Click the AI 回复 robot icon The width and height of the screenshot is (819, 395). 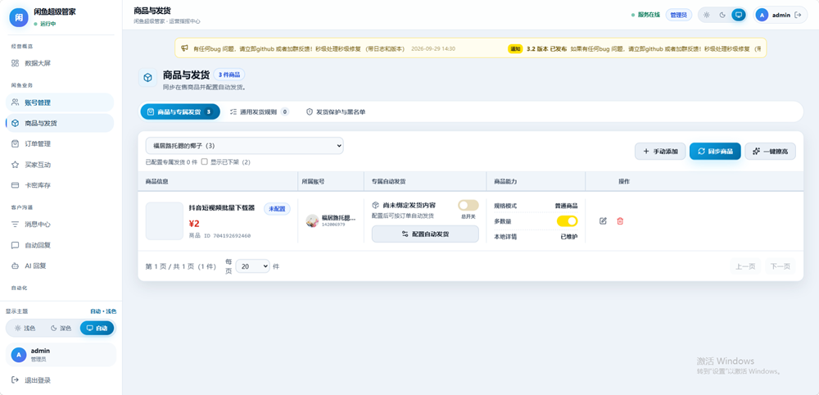15,266
